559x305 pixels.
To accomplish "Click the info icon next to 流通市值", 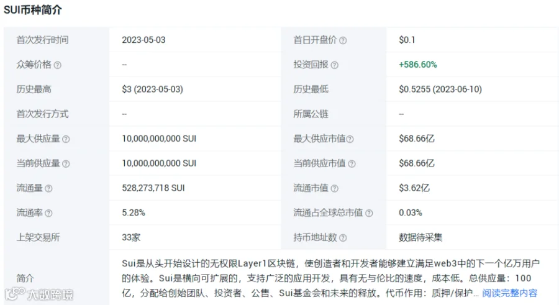I will tap(334, 188).
